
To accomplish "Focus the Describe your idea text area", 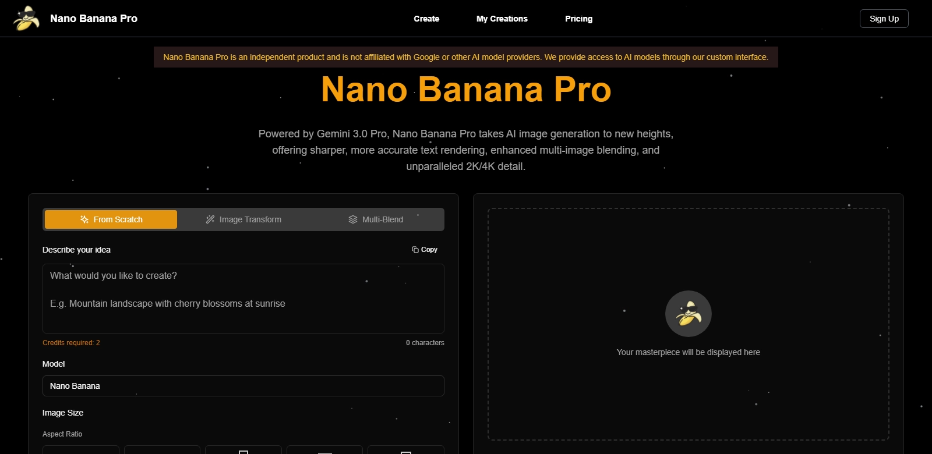I will click(243, 299).
